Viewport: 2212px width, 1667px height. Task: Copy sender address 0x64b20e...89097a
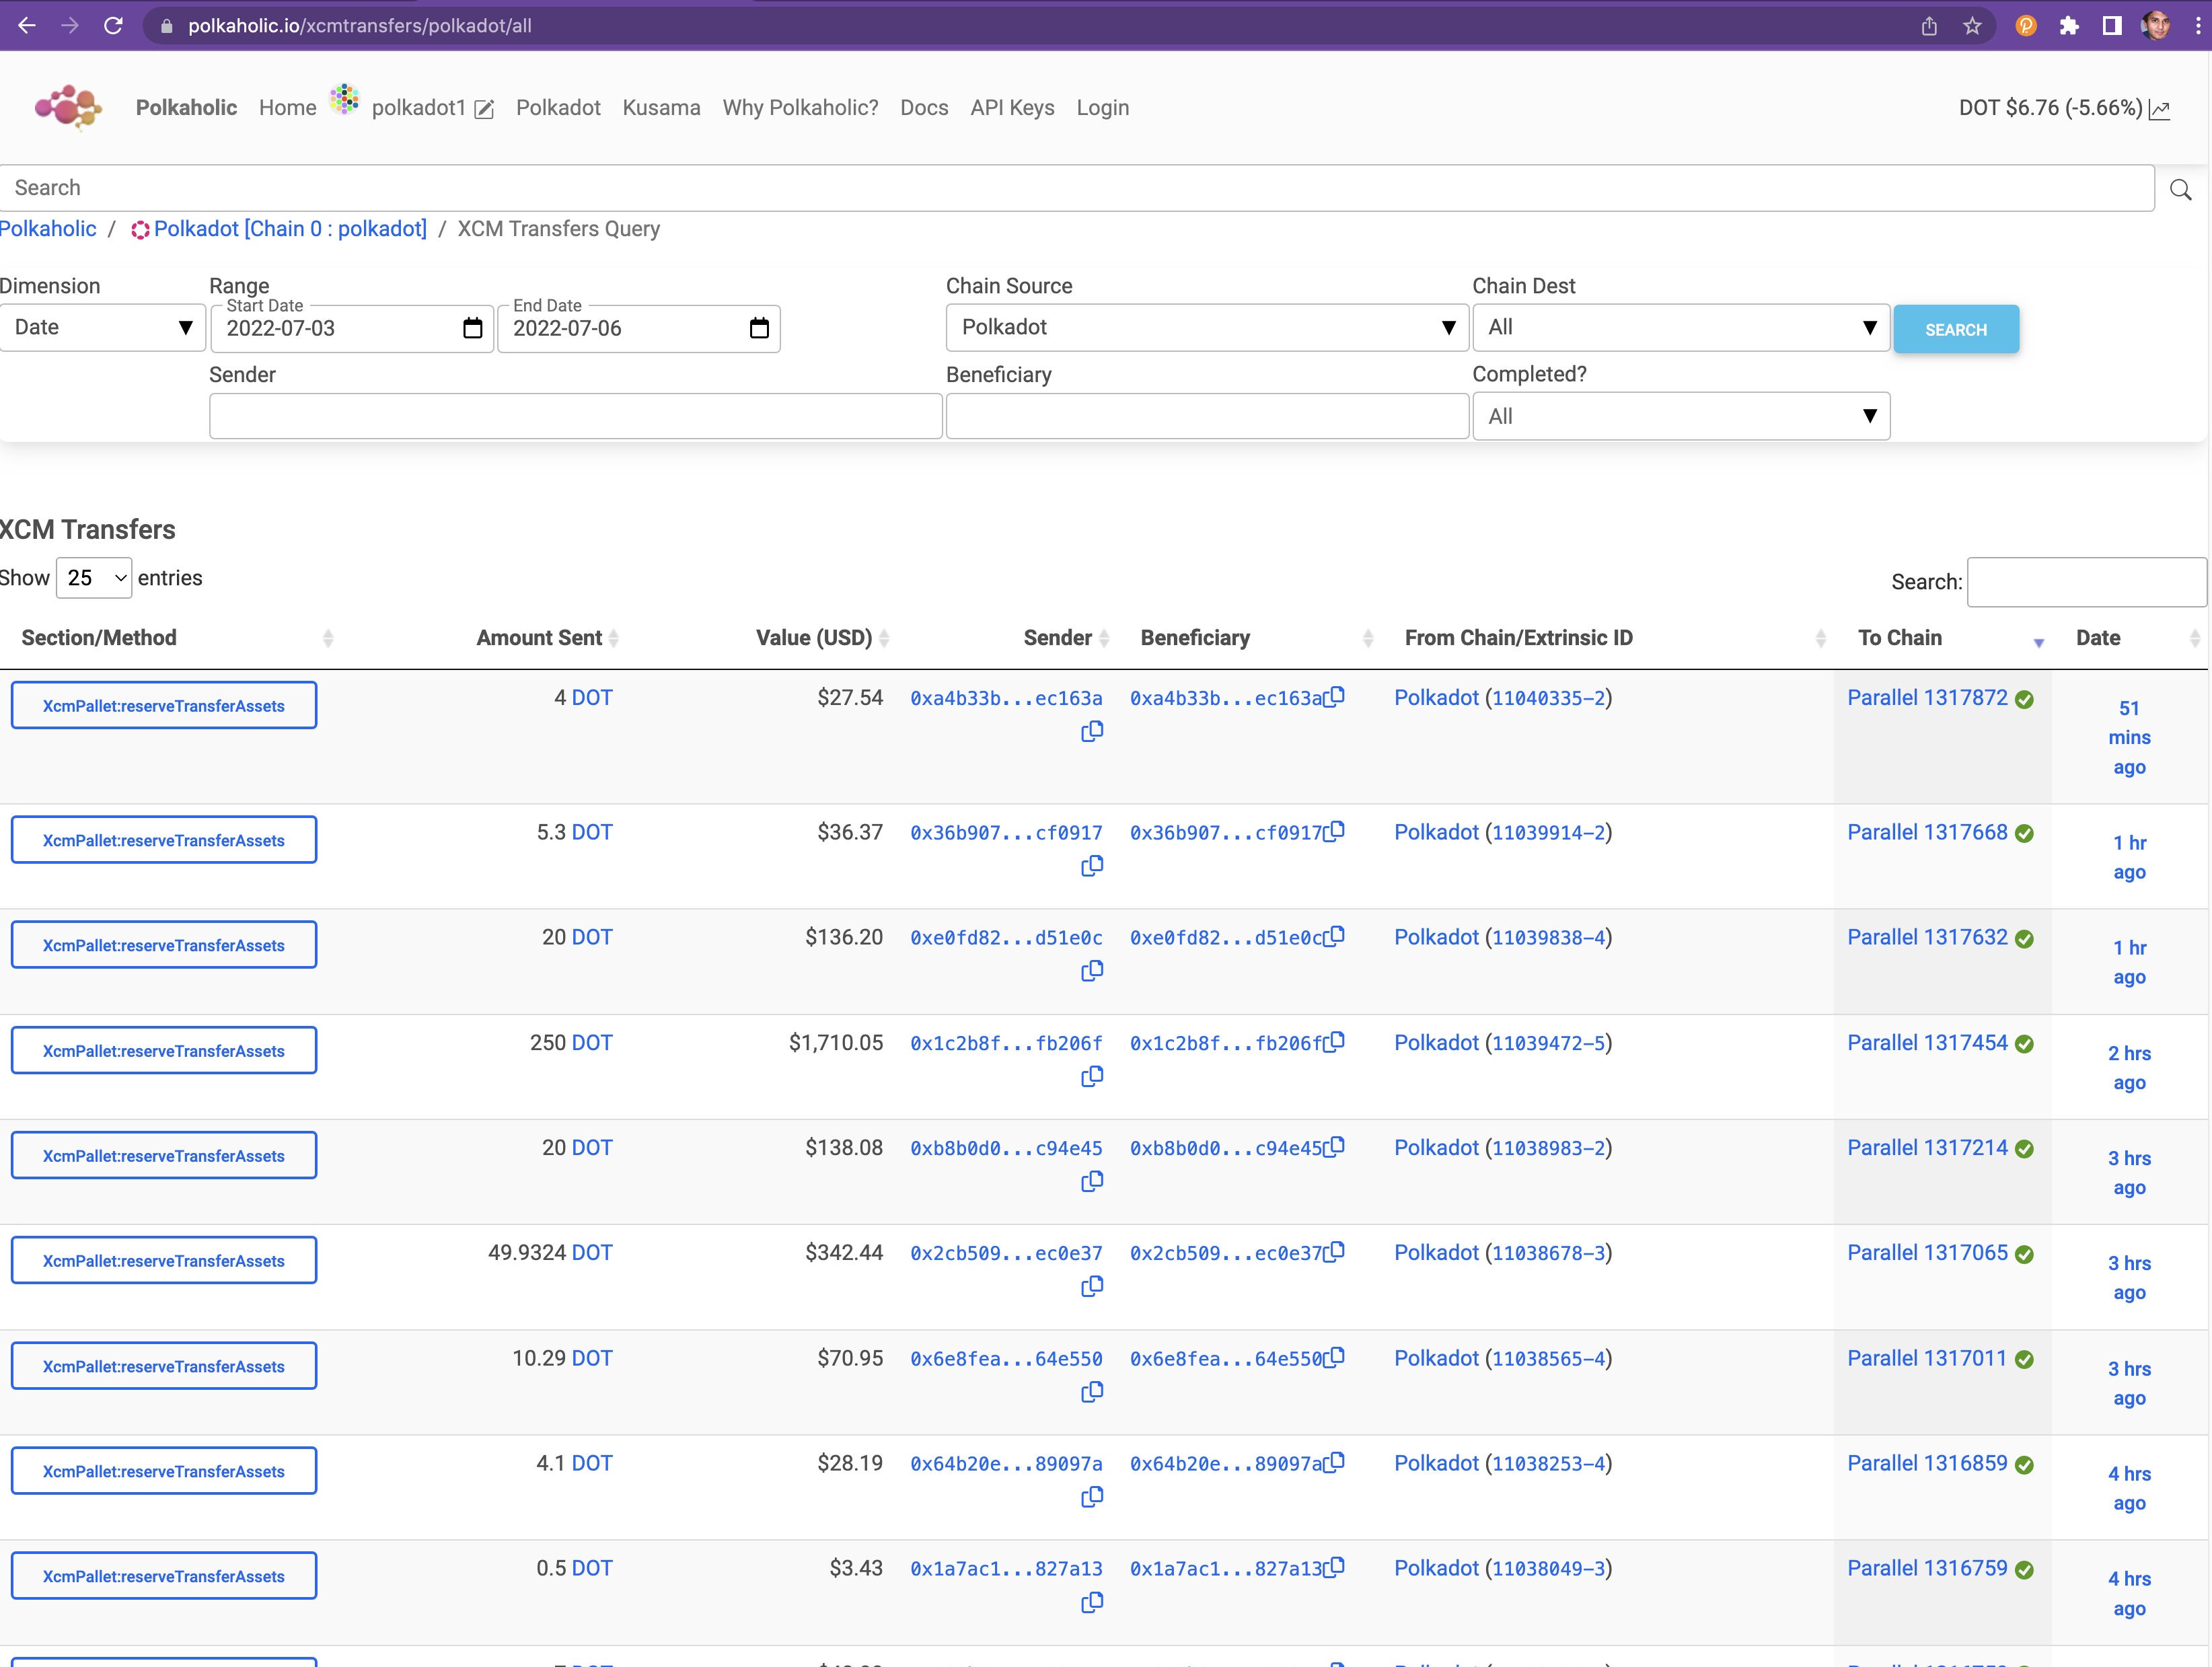[x=1092, y=1497]
